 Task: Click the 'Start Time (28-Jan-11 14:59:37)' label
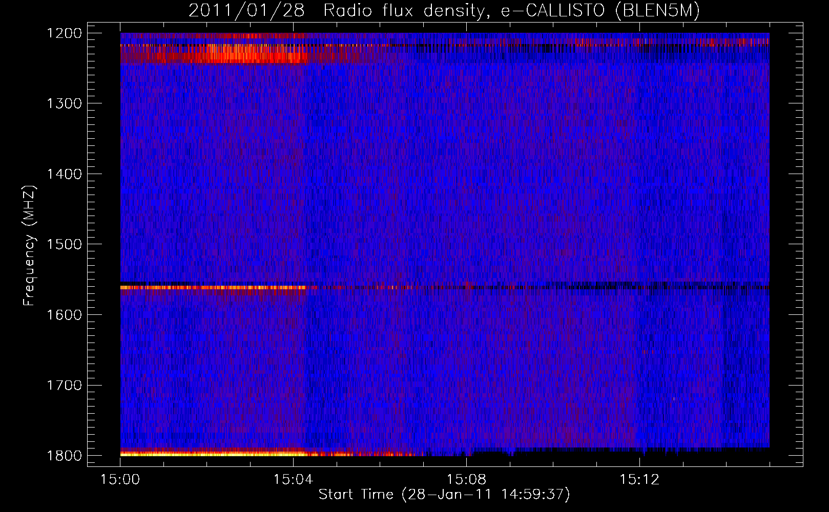click(444, 495)
